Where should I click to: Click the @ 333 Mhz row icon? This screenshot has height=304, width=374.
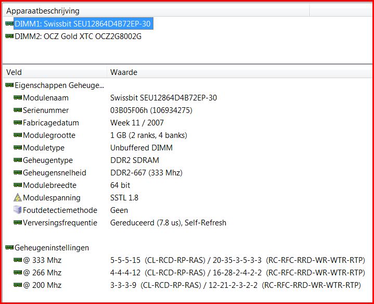pos(18,260)
